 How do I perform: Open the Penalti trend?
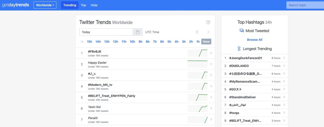tap(93, 118)
